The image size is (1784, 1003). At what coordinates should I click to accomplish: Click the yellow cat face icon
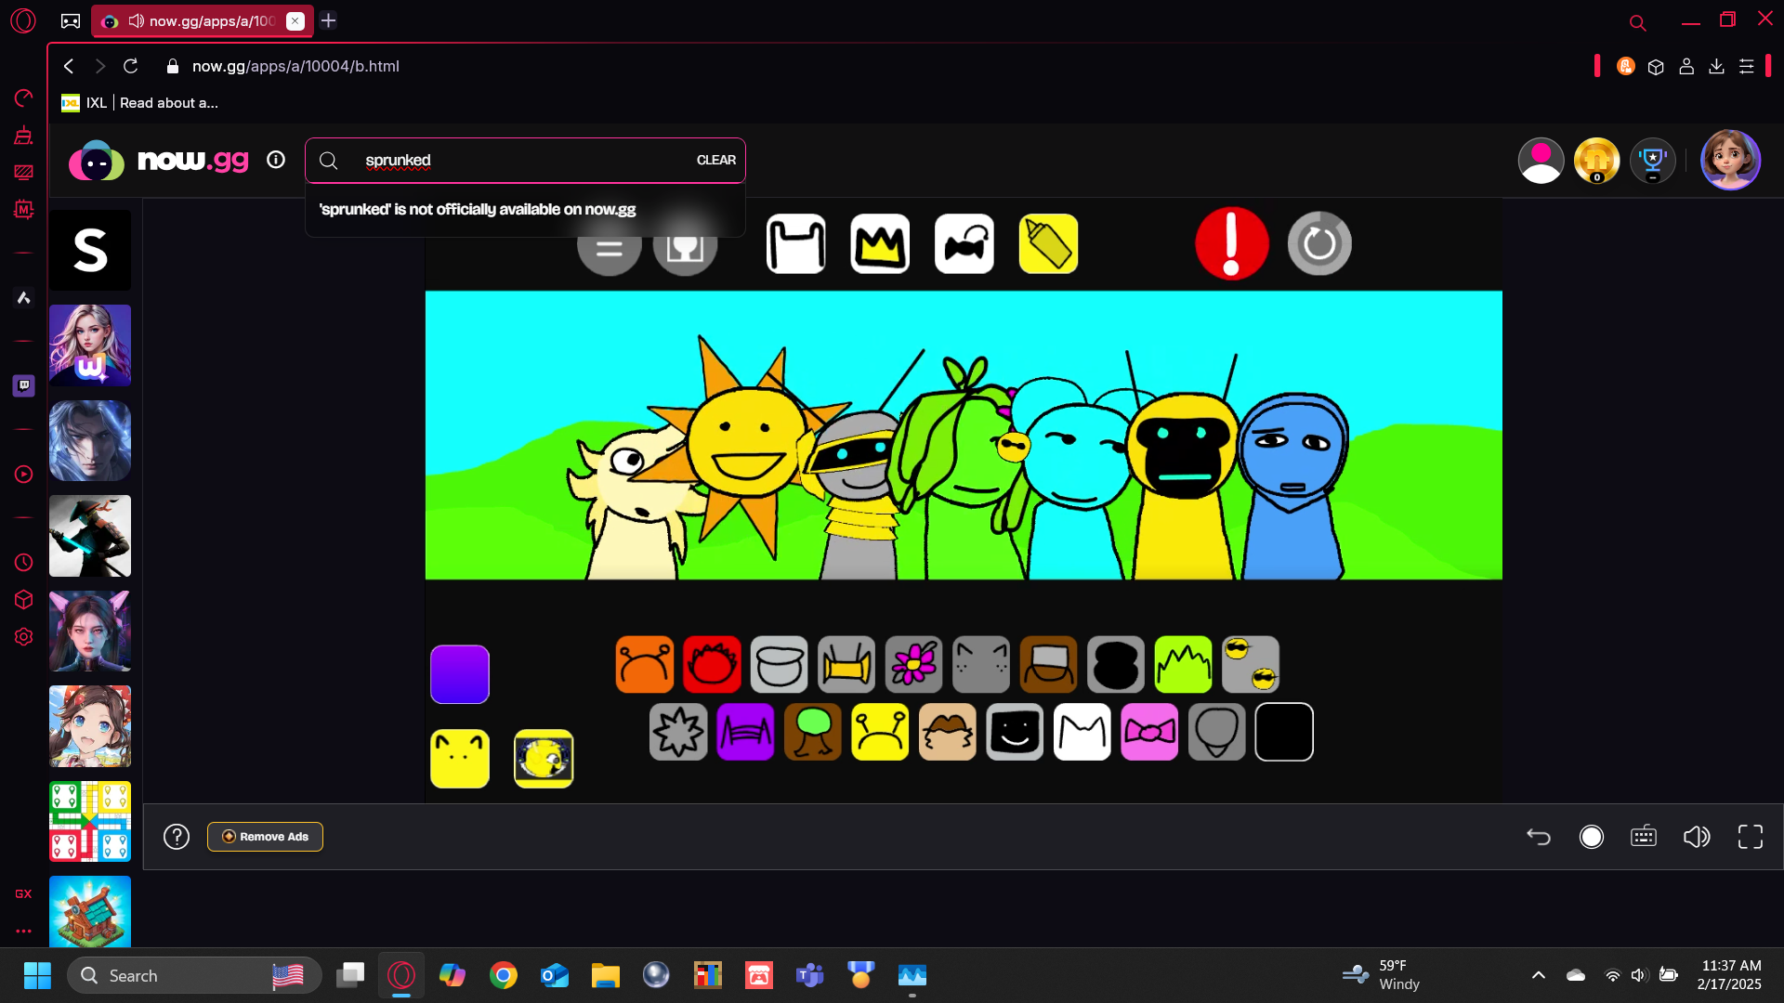click(x=460, y=759)
